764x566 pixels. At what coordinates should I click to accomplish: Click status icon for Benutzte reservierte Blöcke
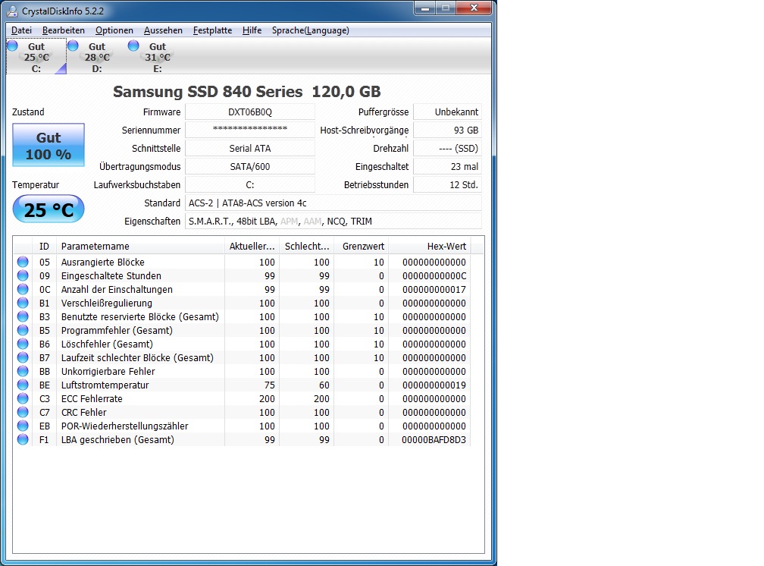pyautogui.click(x=23, y=316)
